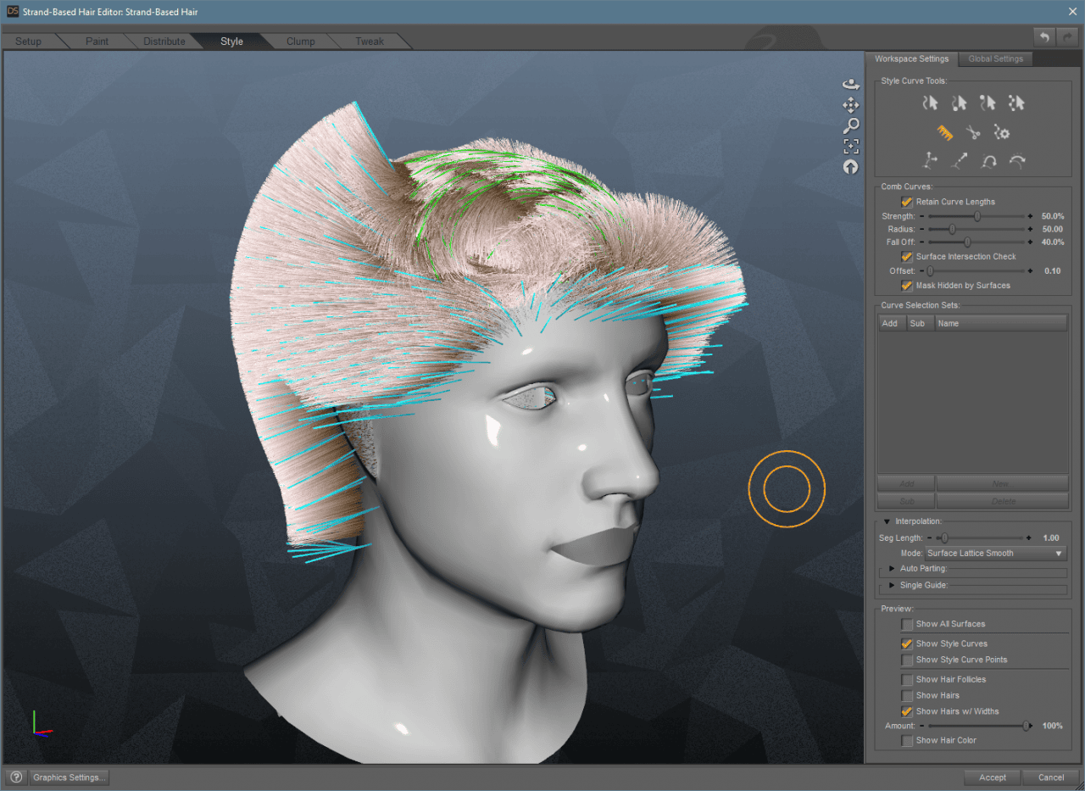Image resolution: width=1085 pixels, height=791 pixels.
Task: Click the frame selection view icon
Action: point(851,147)
